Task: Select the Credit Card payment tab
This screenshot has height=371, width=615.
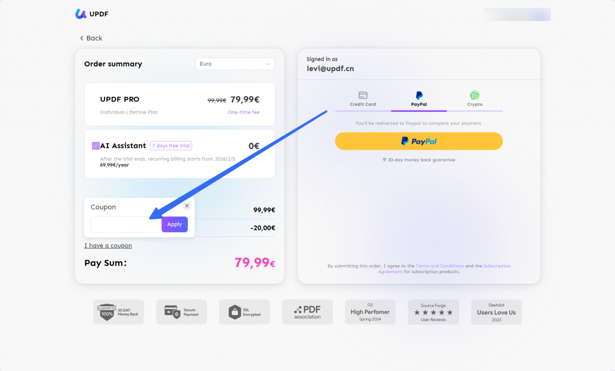Action: 363,99
